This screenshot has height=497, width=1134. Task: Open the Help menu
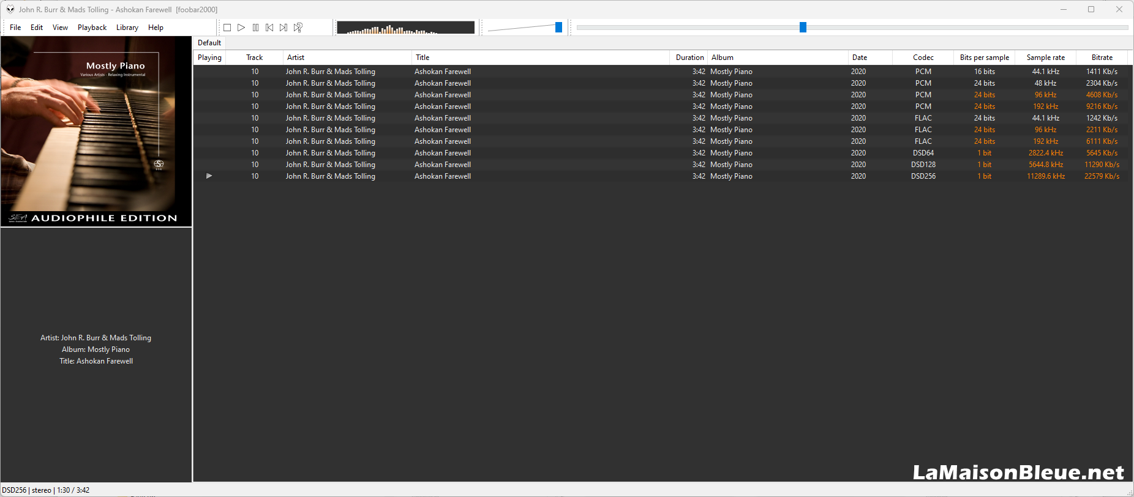pos(156,28)
